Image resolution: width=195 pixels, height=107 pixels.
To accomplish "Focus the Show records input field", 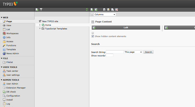I will coord(109,55).
